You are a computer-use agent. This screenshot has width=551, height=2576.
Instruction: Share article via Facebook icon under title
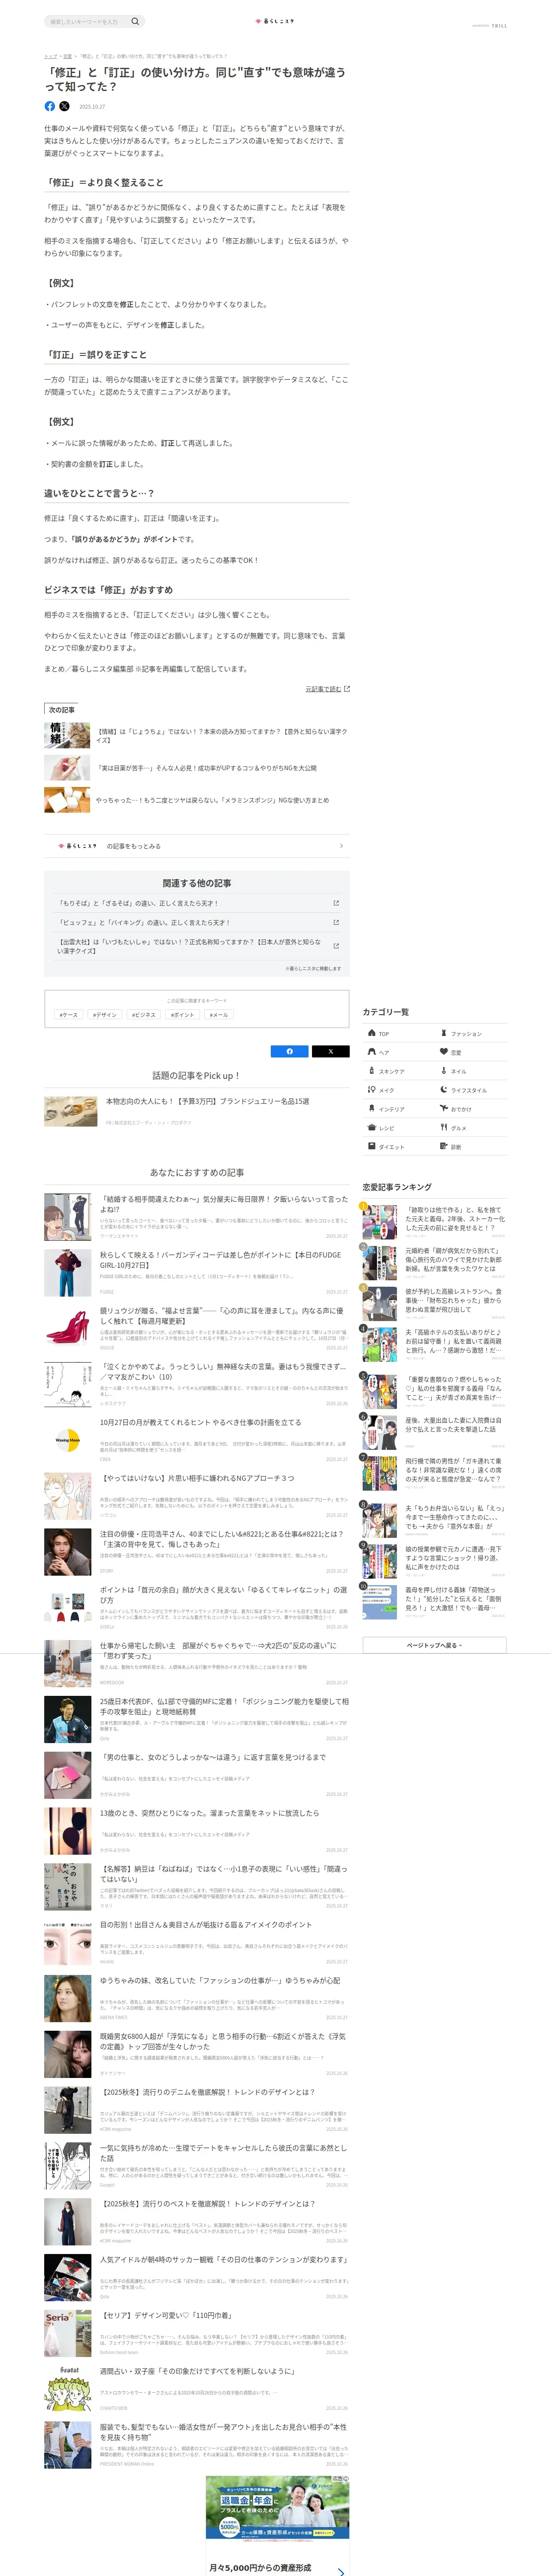[50, 106]
